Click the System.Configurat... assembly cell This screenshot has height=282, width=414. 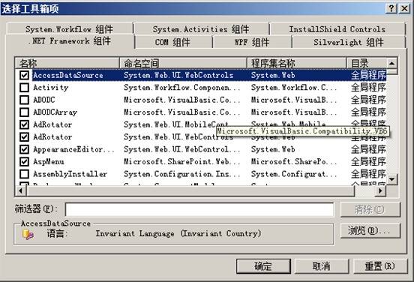[x=294, y=174]
